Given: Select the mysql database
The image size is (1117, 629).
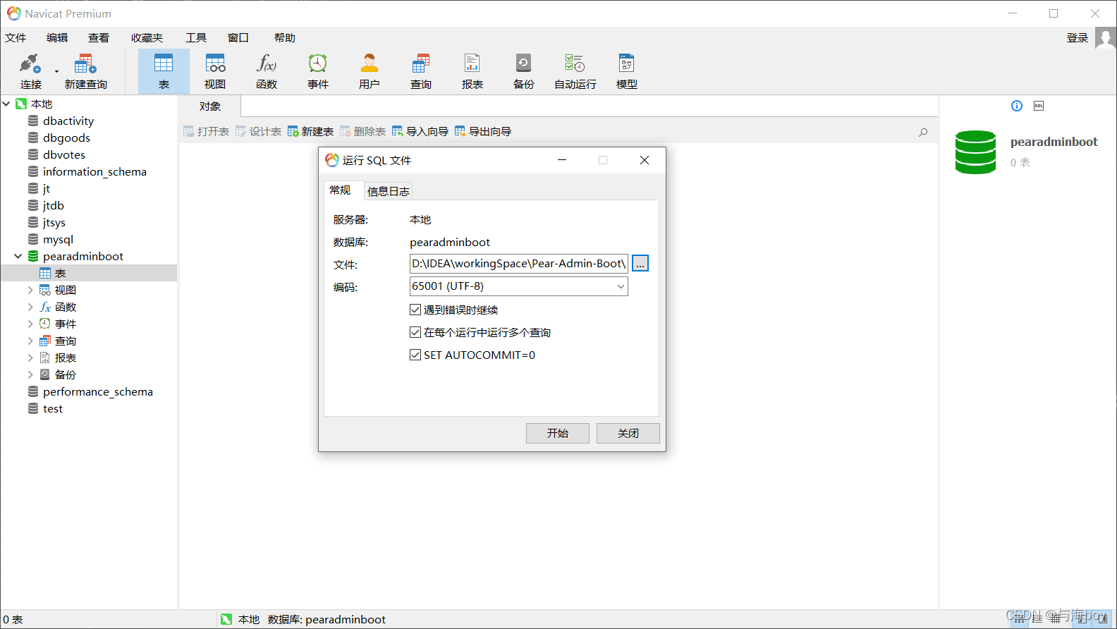Looking at the screenshot, I should tap(58, 239).
